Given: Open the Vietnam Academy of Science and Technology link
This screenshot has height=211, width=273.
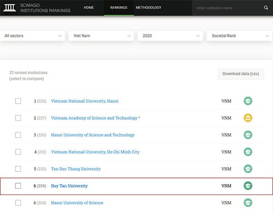Looking at the screenshot, I should click(x=96, y=118).
